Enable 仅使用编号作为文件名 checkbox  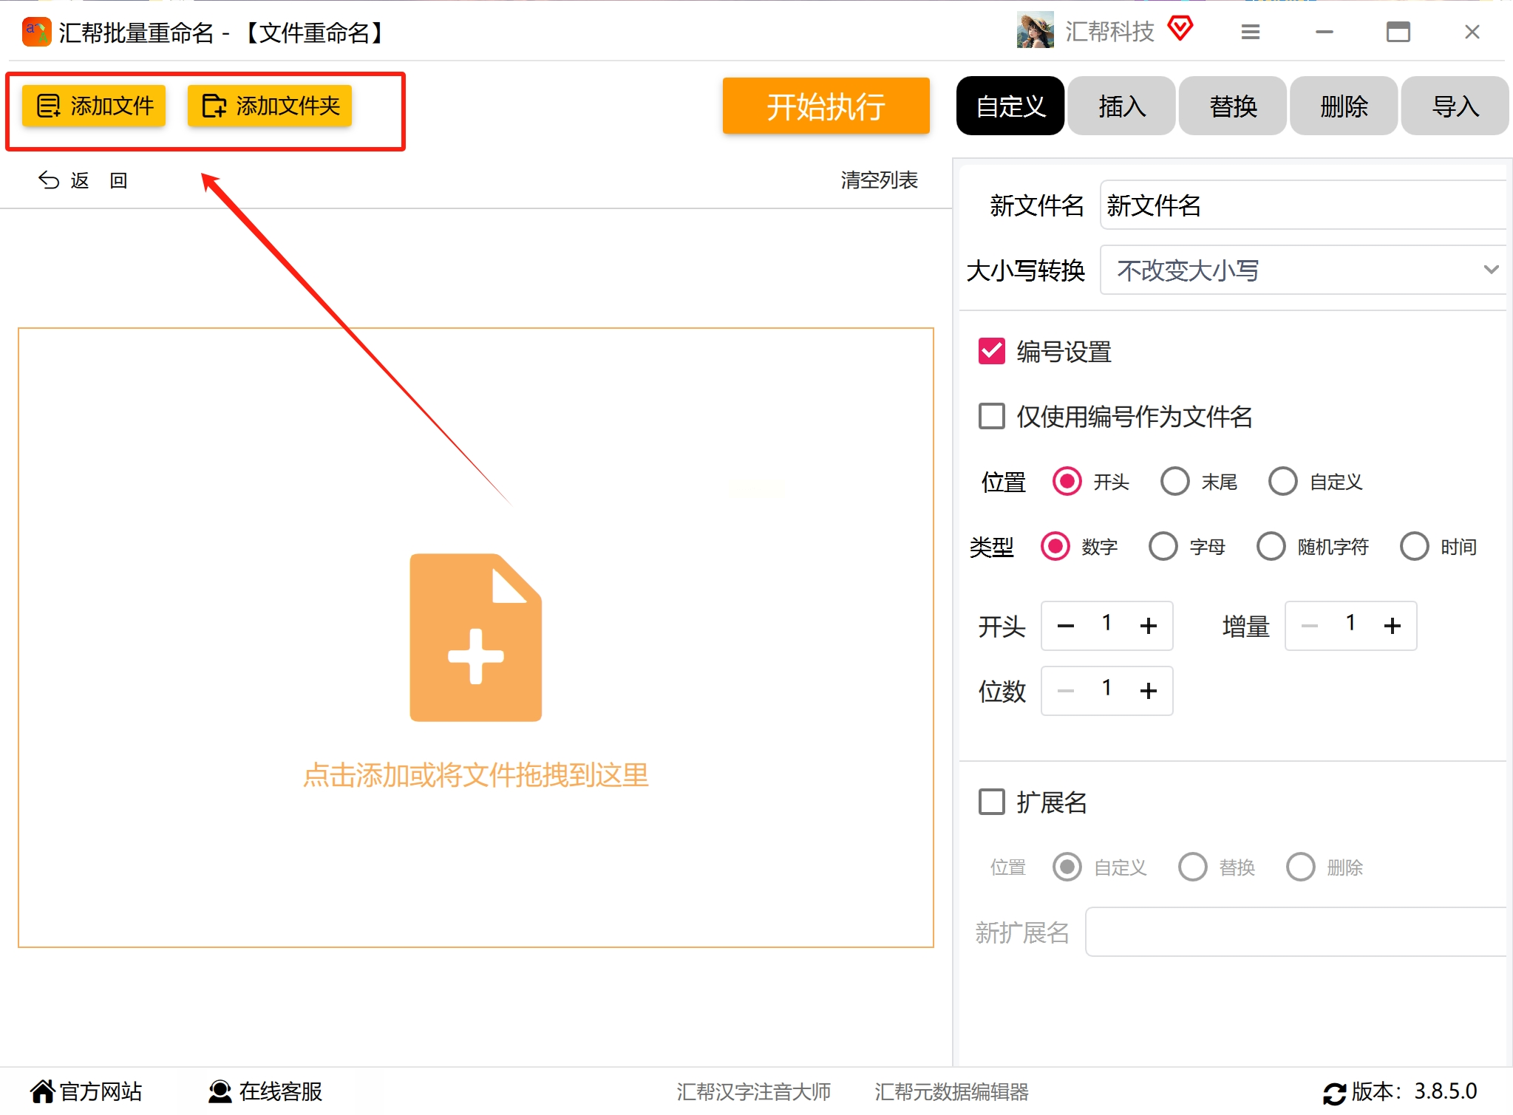click(991, 416)
